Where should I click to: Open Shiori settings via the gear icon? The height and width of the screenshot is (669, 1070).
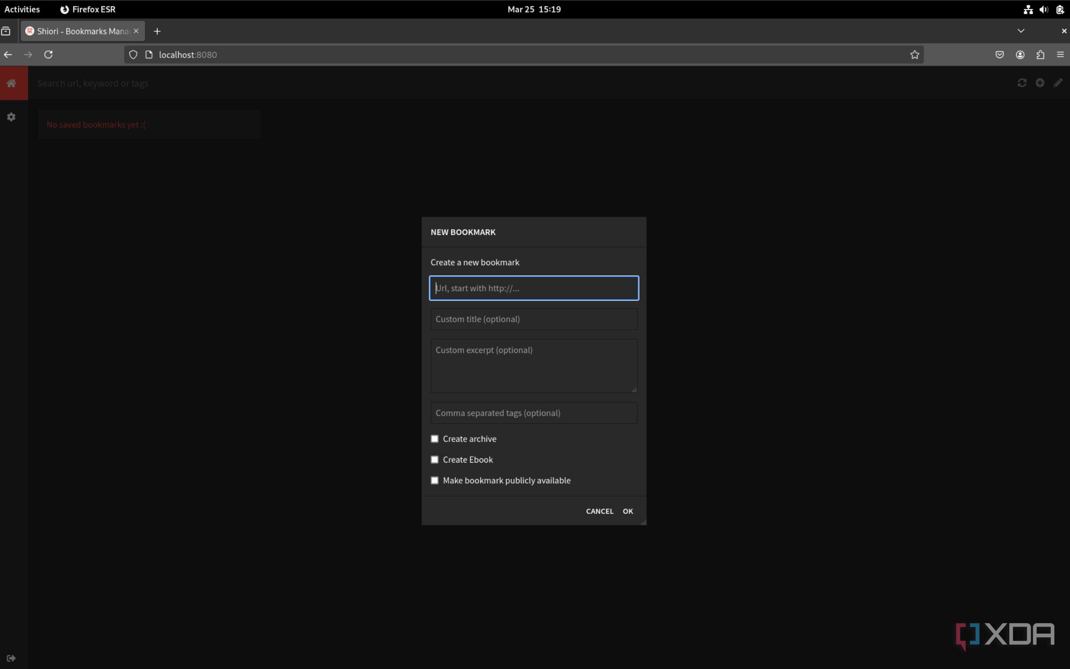click(11, 117)
